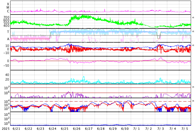
Task: Click the −50 axis value
Action: pos(6,65)
